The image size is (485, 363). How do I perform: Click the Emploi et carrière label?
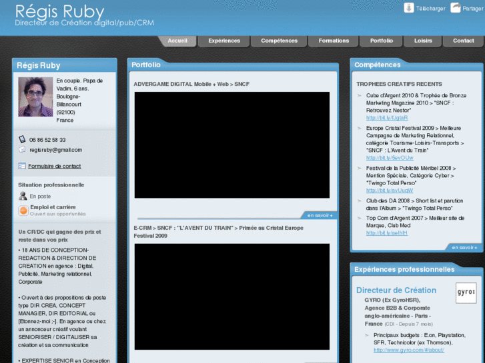[53, 207]
